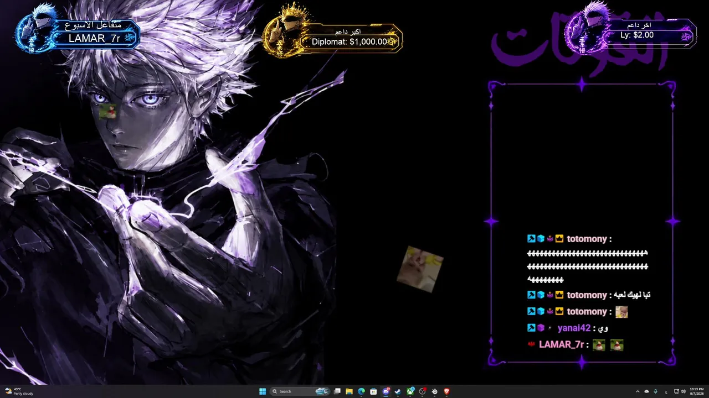The height and width of the screenshot is (398, 709).
Task: Switch the input language indicator in the tray
Action: click(x=665, y=391)
